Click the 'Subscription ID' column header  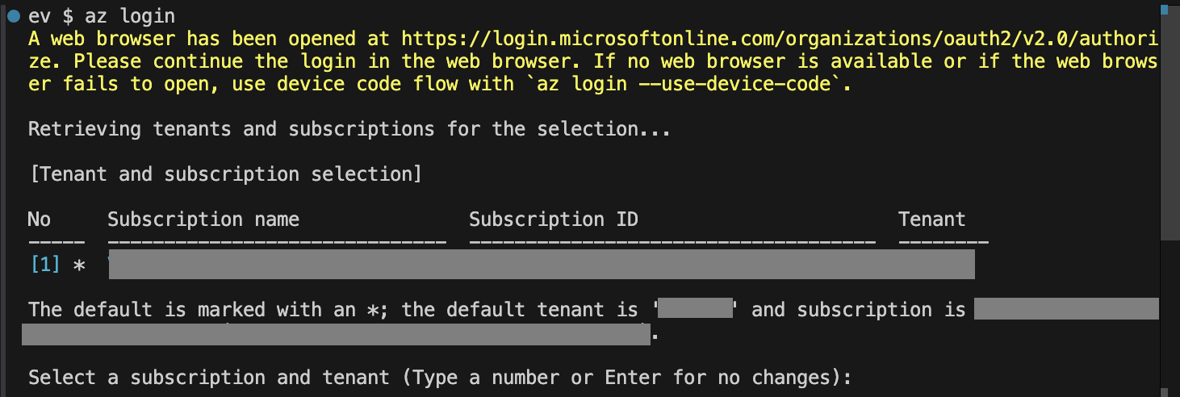point(554,219)
